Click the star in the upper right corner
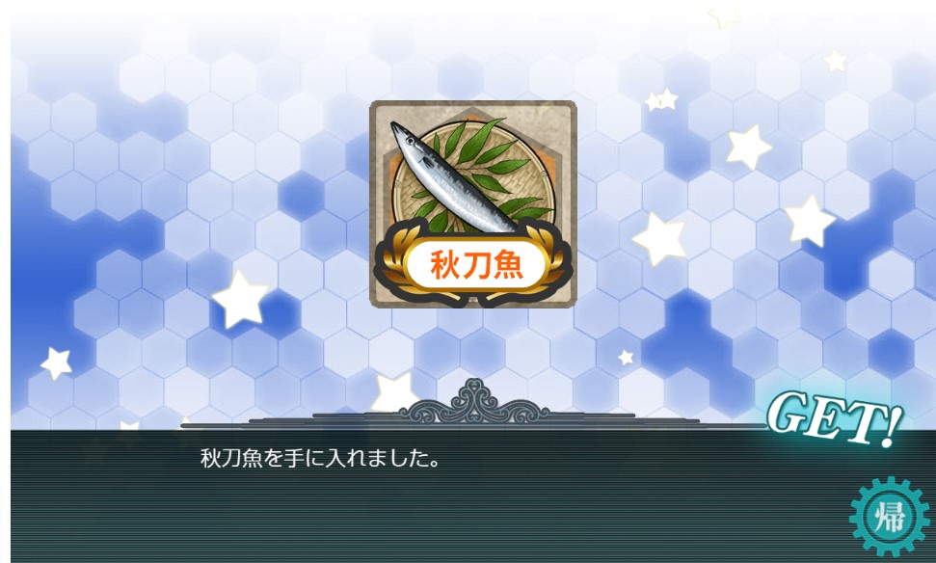The width and height of the screenshot is (936, 563). [x=835, y=61]
